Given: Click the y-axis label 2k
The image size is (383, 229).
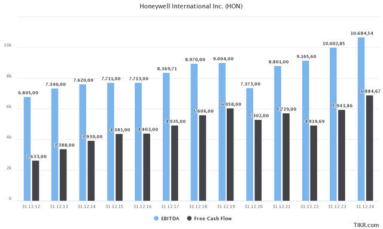Looking at the screenshot, I should 9,168.
